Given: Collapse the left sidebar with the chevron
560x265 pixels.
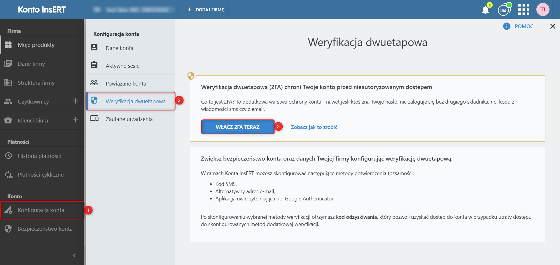Looking at the screenshot, I should tap(74, 255).
